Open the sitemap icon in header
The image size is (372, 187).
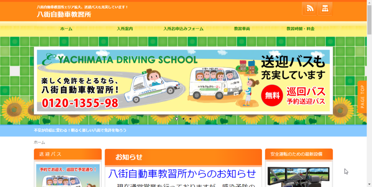tap(325, 9)
